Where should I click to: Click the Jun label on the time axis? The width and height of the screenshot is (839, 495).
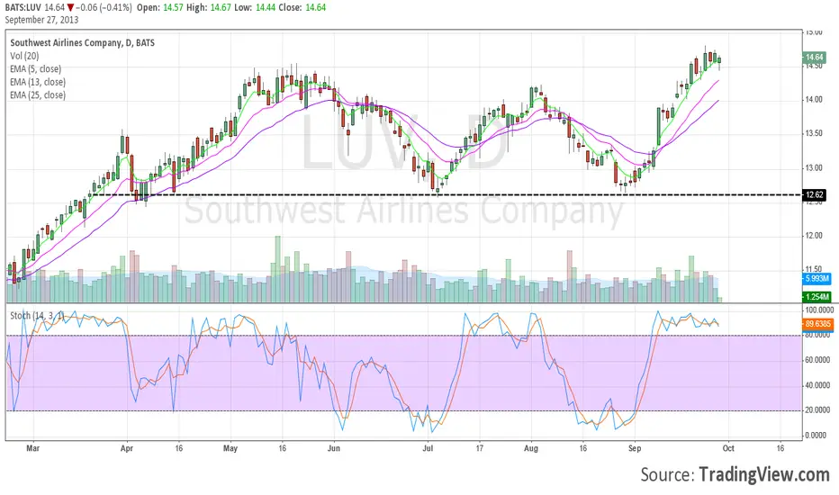(334, 448)
